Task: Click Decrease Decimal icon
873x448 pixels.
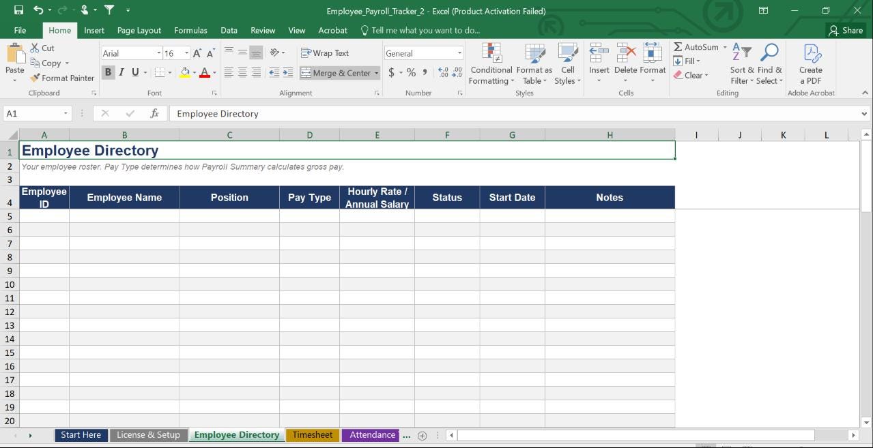Action: [x=457, y=72]
